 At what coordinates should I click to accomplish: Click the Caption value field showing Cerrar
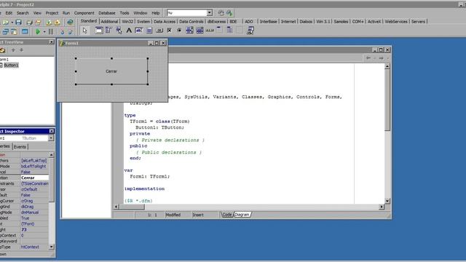click(x=34, y=178)
